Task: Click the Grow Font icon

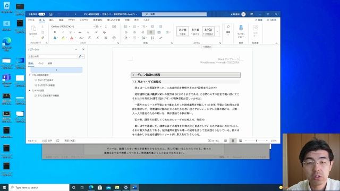Action: pyautogui.click(x=90, y=38)
